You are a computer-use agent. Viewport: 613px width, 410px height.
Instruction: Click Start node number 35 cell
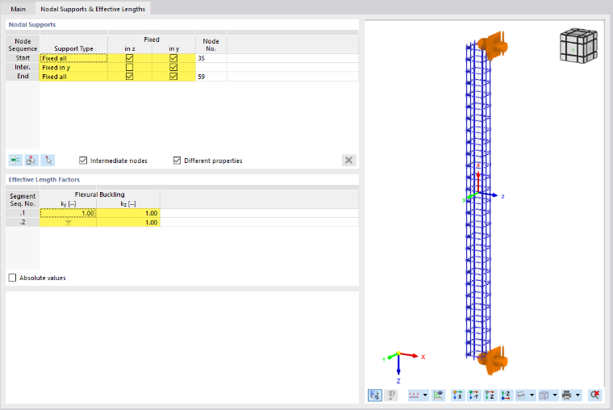[x=211, y=58]
